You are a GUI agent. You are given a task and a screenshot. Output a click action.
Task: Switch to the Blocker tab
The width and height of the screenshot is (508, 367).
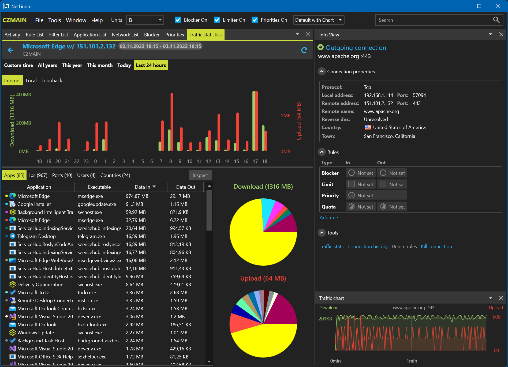[152, 35]
